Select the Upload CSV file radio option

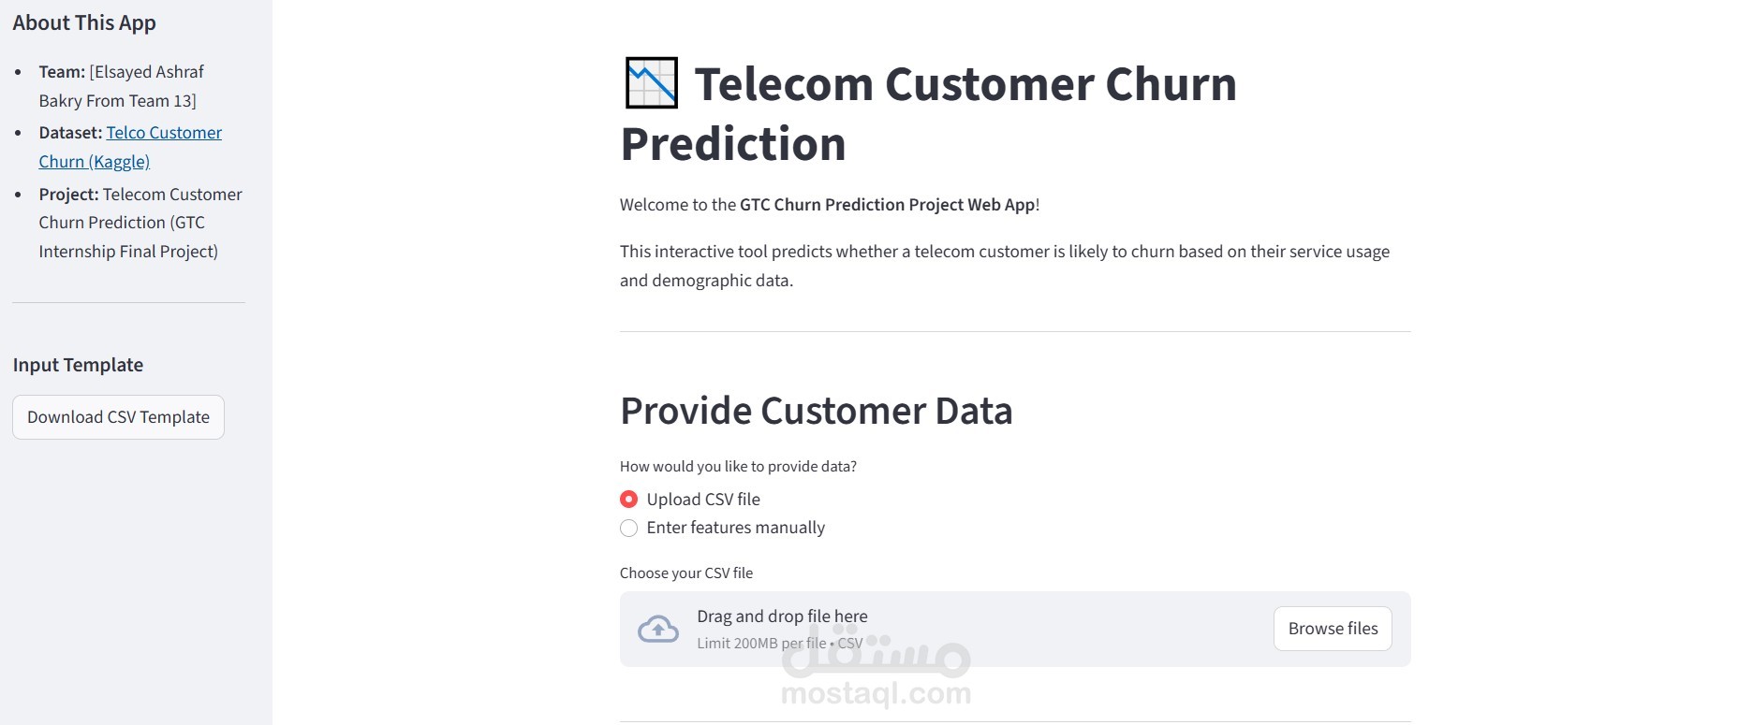(x=629, y=500)
